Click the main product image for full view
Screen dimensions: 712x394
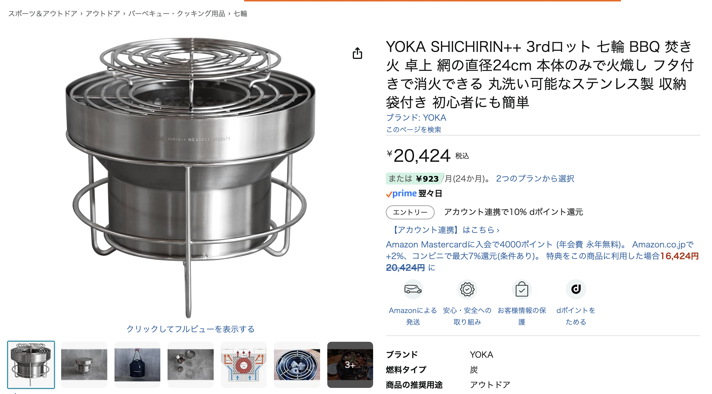pos(190,177)
